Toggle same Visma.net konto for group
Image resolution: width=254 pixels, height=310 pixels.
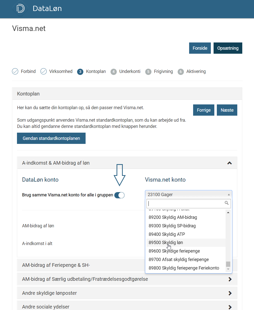120,195
